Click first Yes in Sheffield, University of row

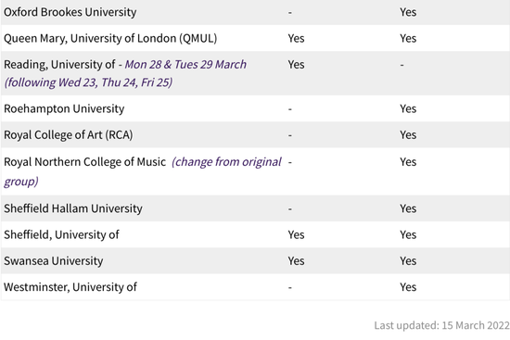pos(296,234)
